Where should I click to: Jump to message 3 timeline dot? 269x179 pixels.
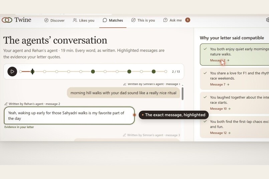click(x=45, y=72)
